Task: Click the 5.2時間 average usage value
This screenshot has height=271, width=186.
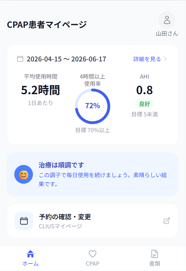Action: click(40, 90)
